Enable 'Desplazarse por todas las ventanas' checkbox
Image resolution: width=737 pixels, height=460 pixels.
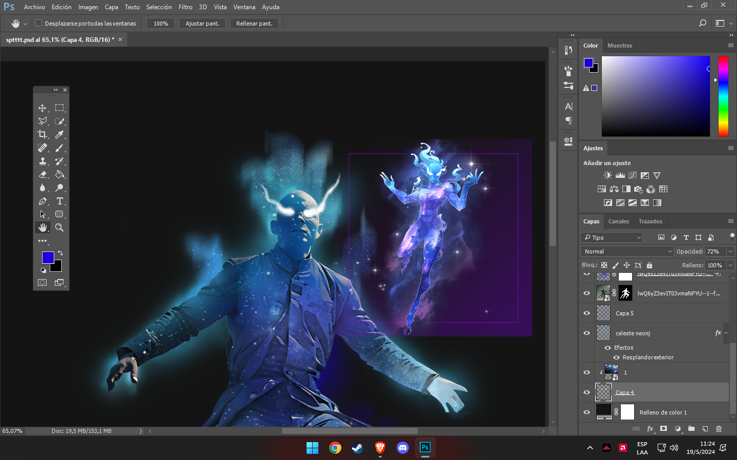[38, 23]
